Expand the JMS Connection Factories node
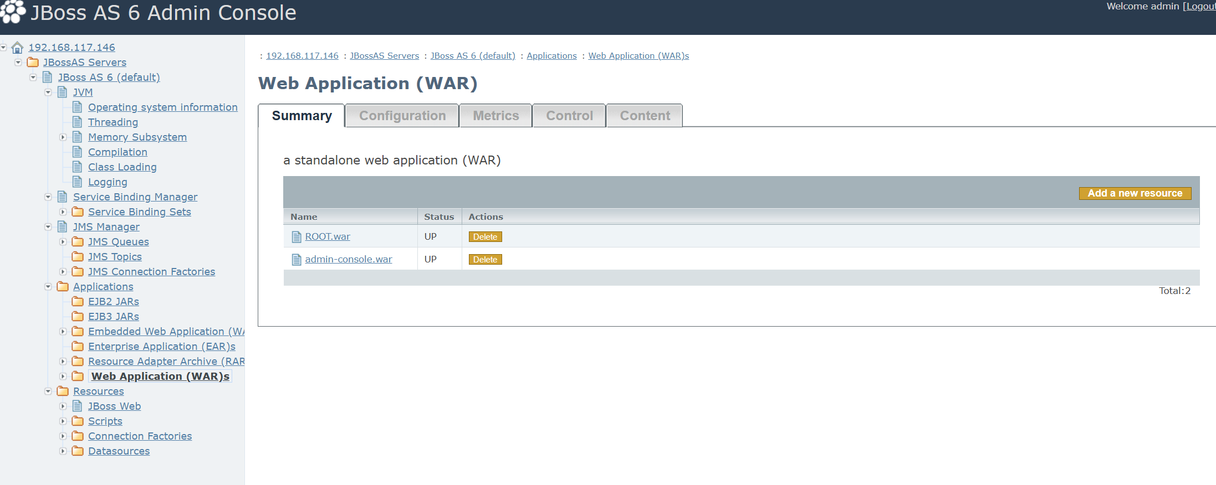 63,272
